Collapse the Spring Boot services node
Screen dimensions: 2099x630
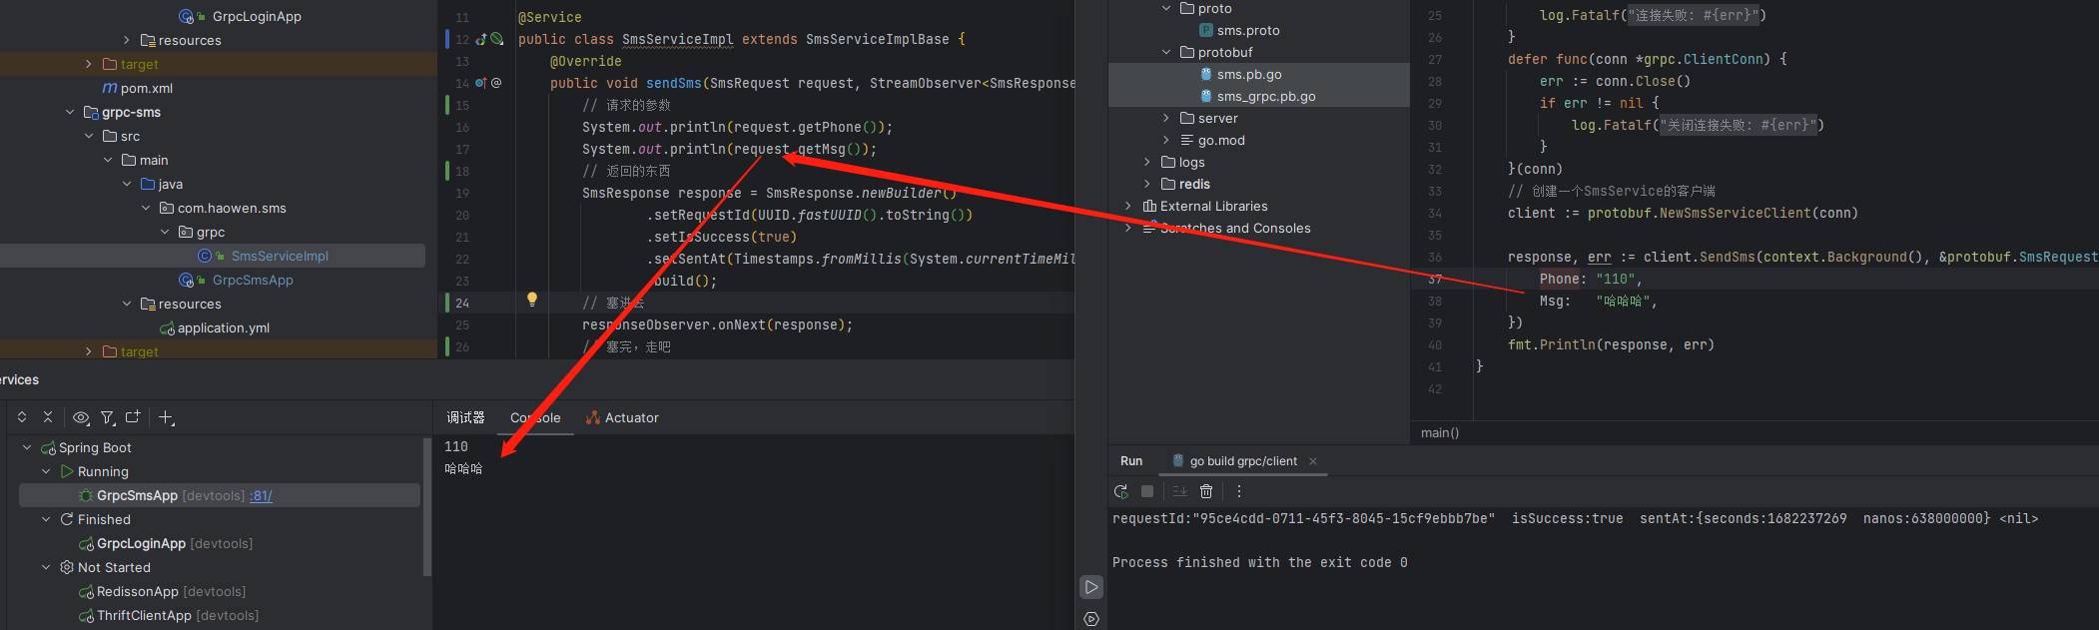(x=27, y=447)
